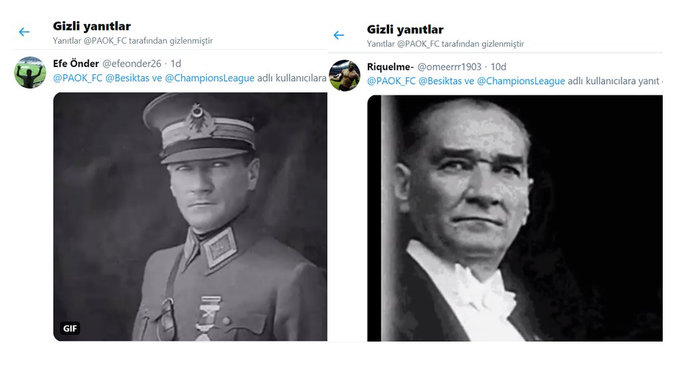Viewport: 680px width, 382px height.
Task: Click the back arrow in right panel
Action: click(339, 35)
